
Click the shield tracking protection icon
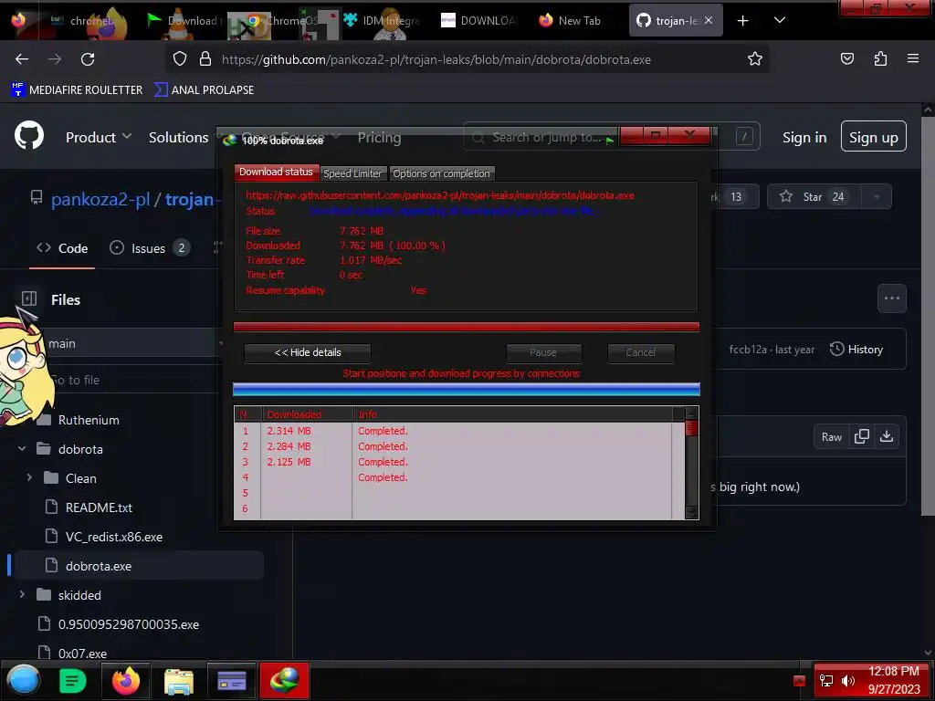pos(180,59)
